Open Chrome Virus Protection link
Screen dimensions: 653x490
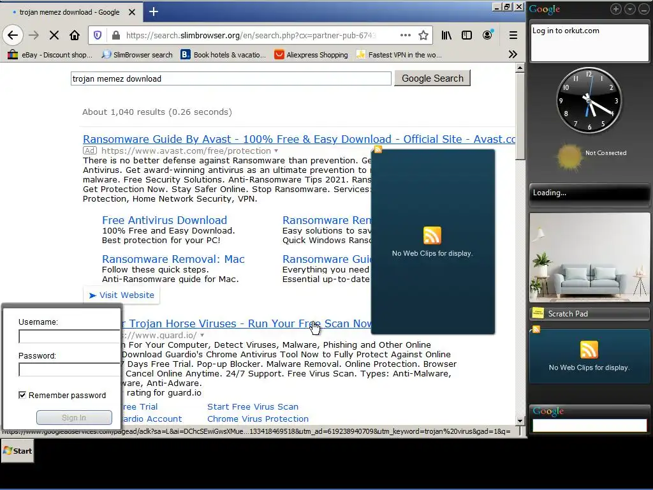258,419
